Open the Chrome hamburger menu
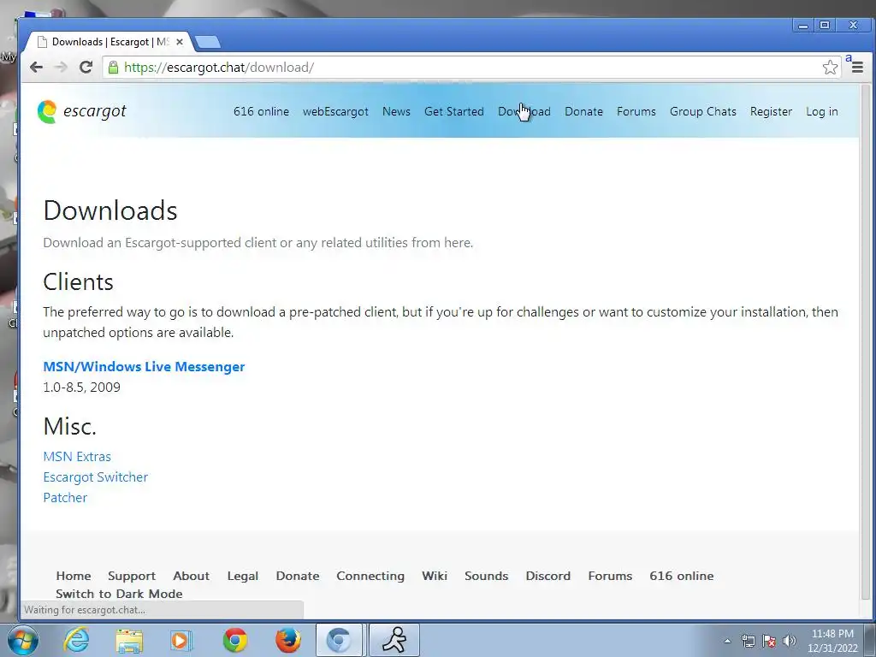Viewport: 876px width, 657px height. pos(857,68)
